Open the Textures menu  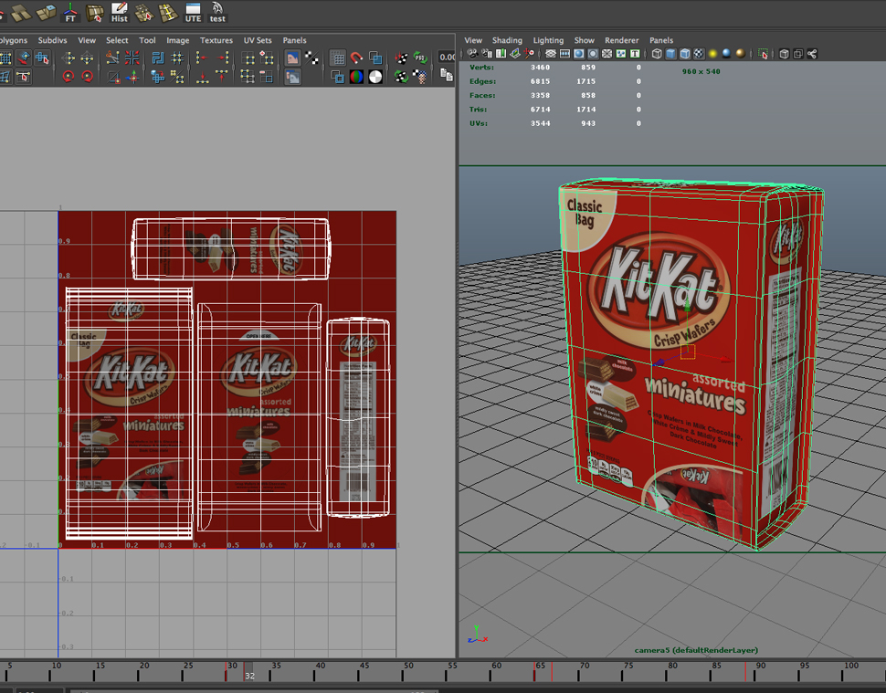point(216,40)
